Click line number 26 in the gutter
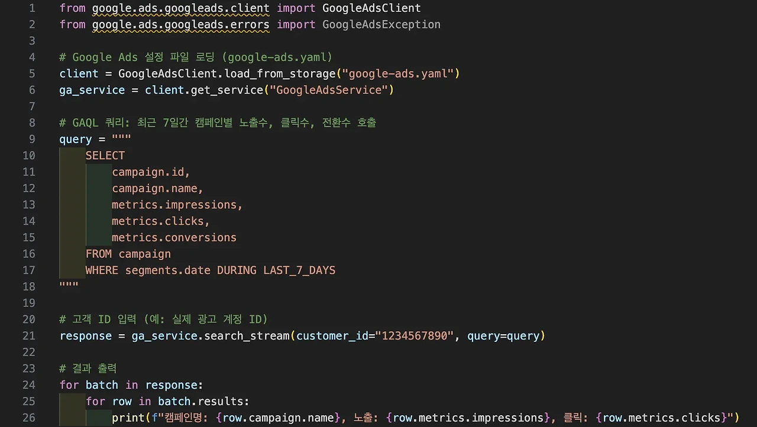This screenshot has width=757, height=427. point(29,418)
